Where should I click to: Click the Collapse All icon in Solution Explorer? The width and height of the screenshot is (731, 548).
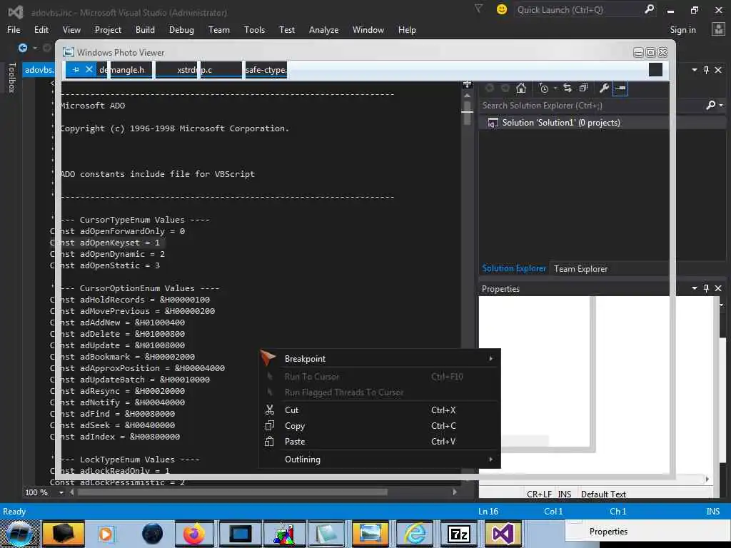584,88
